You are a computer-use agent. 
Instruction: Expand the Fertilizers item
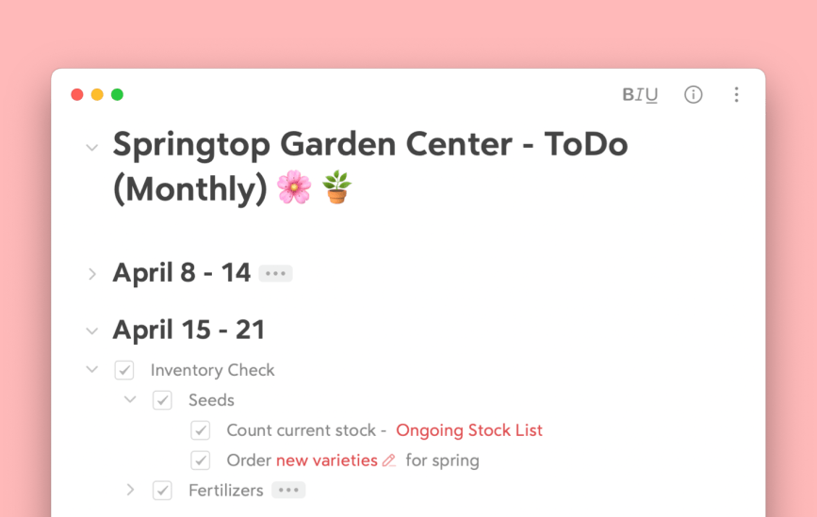130,490
